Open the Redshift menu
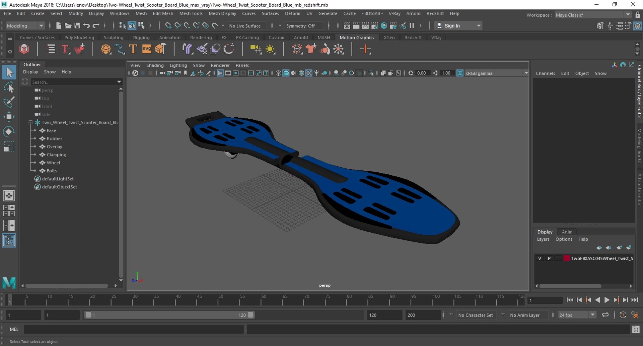 435,13
